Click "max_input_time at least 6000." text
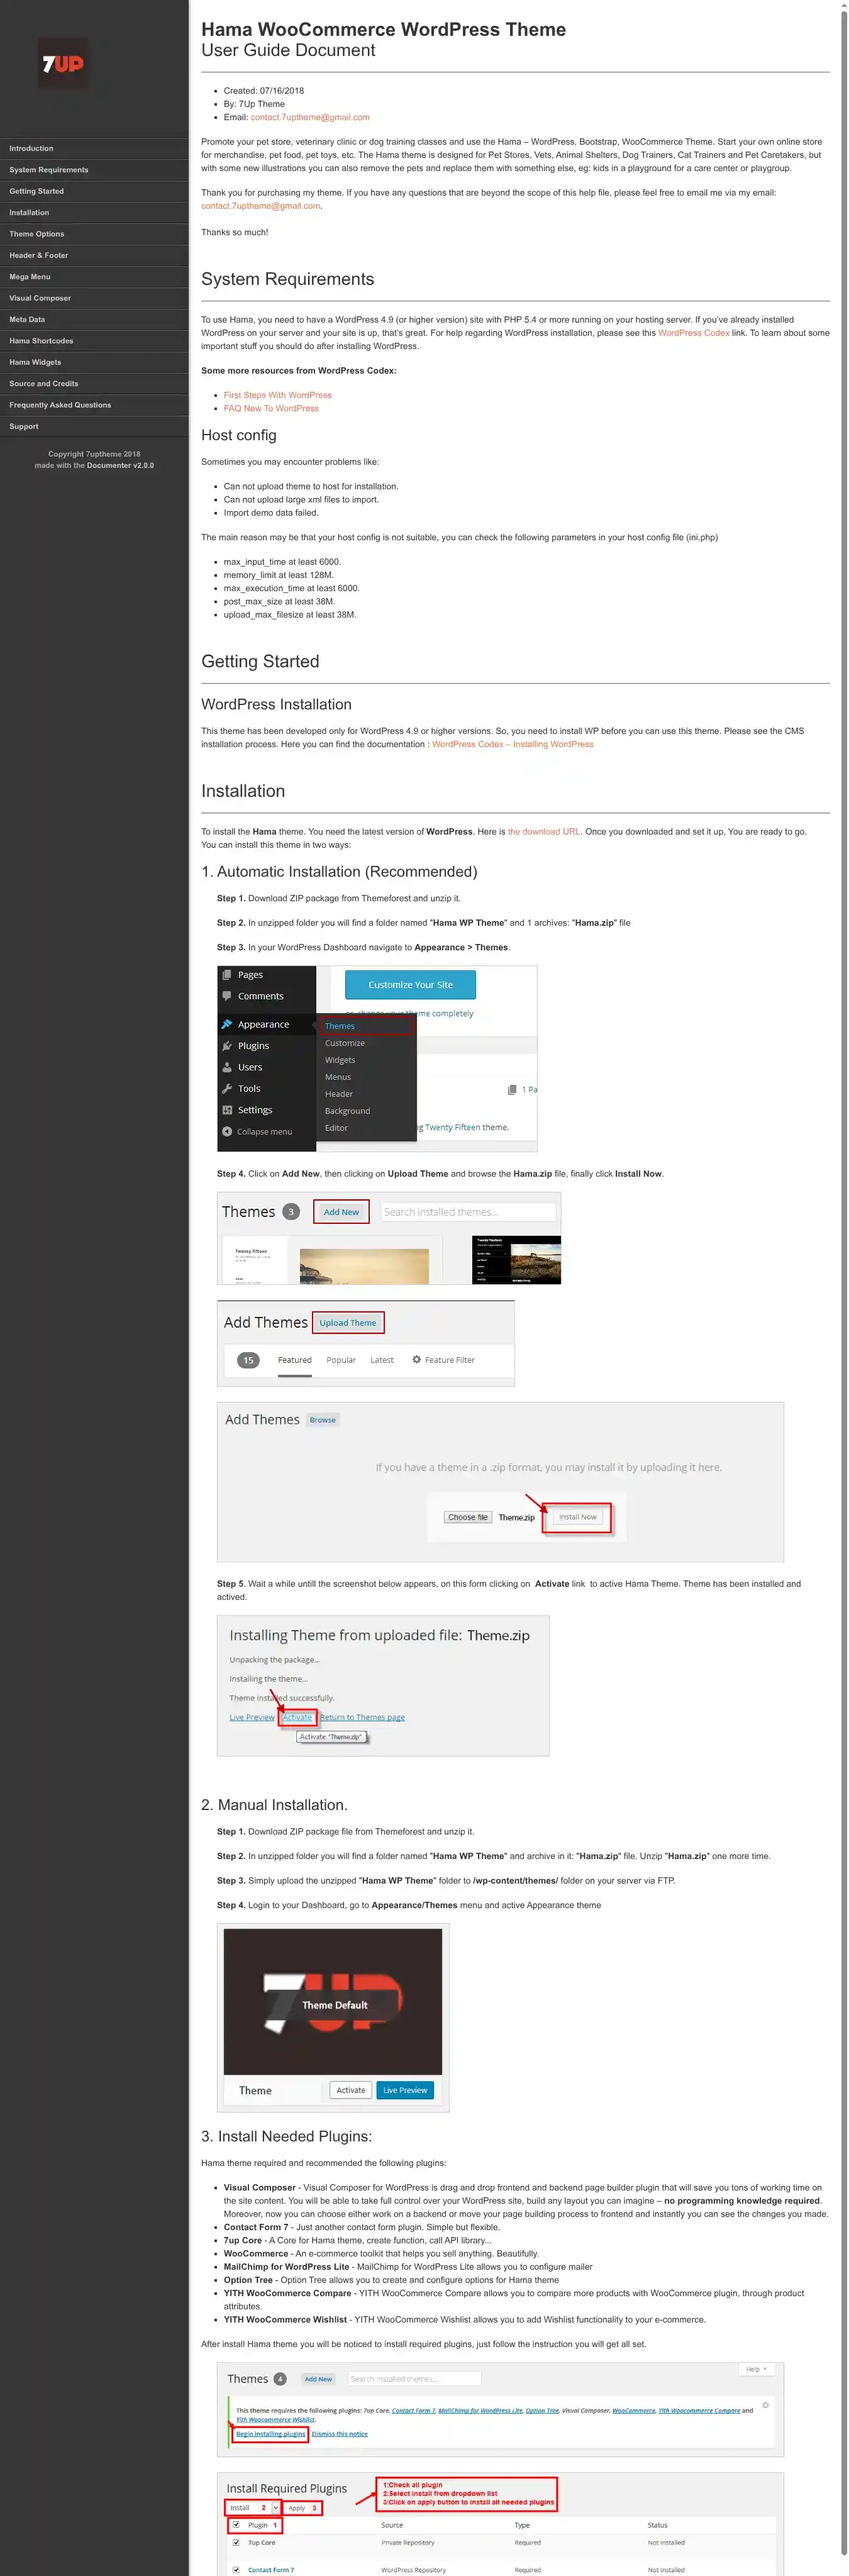Image resolution: width=849 pixels, height=2576 pixels. 282,562
